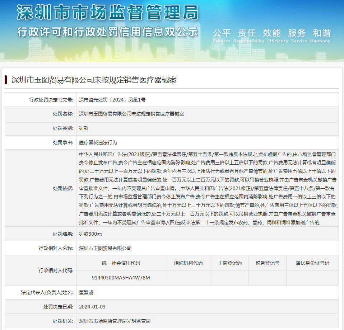
Task: Select company name 深圳市玉图贸易有限公司 in 行政相对人名称 row
Action: coord(105,248)
